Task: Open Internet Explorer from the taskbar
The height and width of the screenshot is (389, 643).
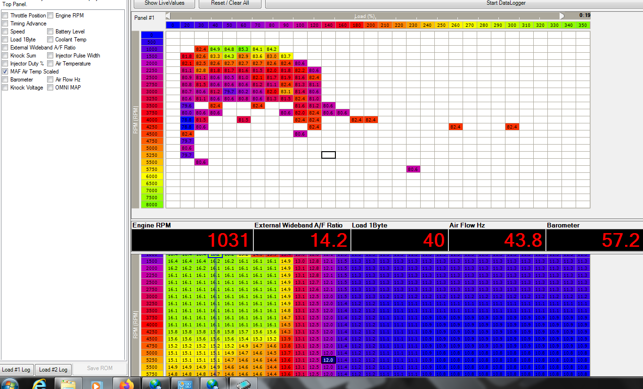Action: coord(39,383)
